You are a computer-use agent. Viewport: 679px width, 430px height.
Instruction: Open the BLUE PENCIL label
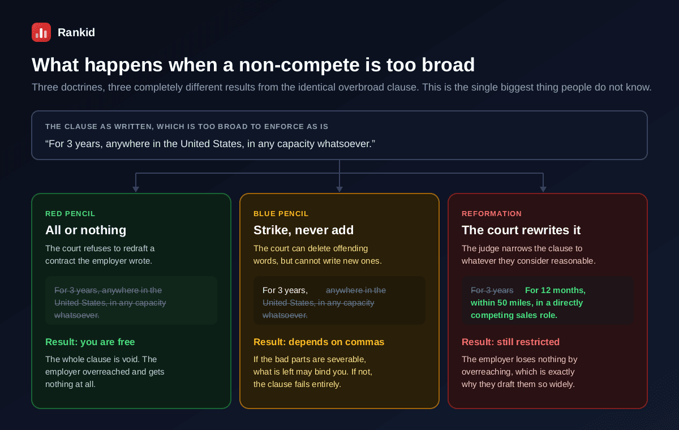coord(281,214)
